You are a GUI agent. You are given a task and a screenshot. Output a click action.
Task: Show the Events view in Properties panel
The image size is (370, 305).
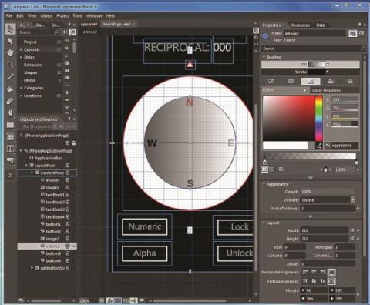tap(362, 33)
